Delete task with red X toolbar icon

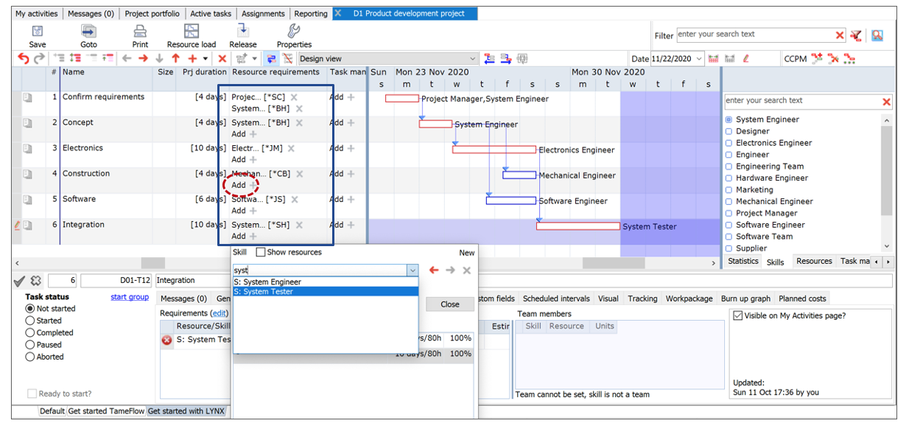(222, 58)
